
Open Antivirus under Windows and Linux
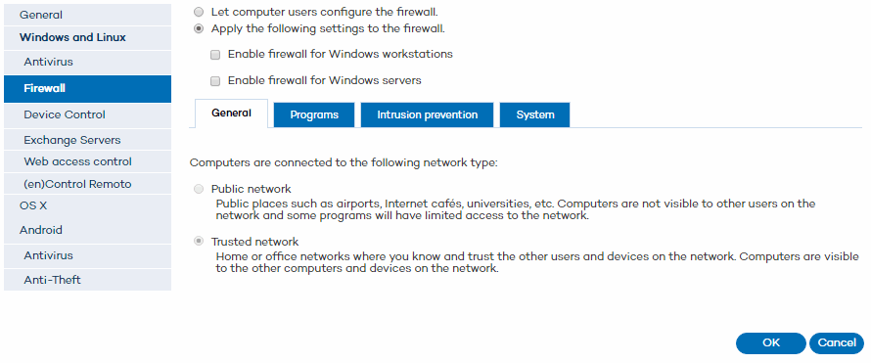click(x=87, y=63)
